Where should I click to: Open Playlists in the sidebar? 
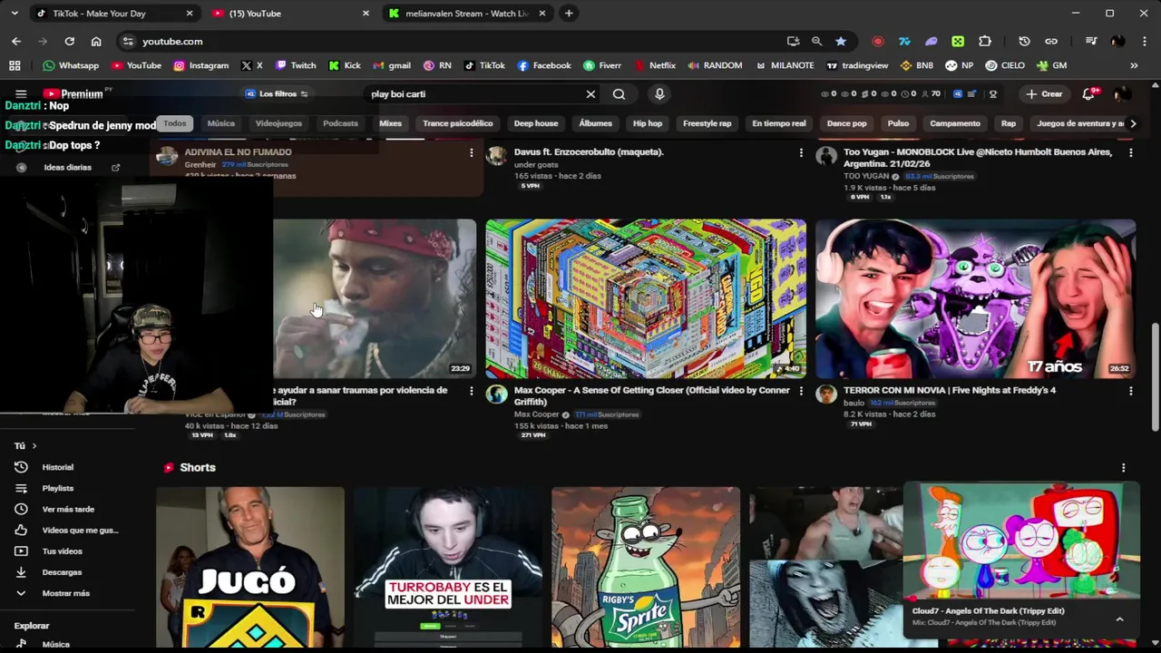tap(56, 488)
